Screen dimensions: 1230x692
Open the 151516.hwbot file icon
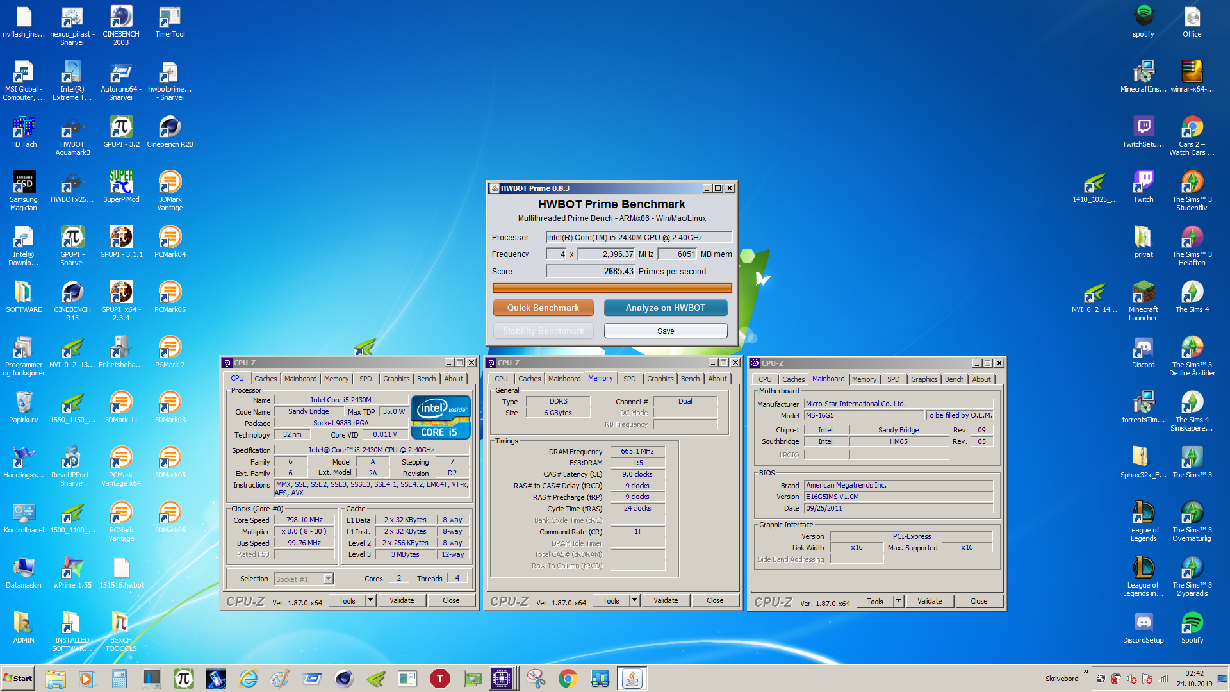tap(121, 573)
